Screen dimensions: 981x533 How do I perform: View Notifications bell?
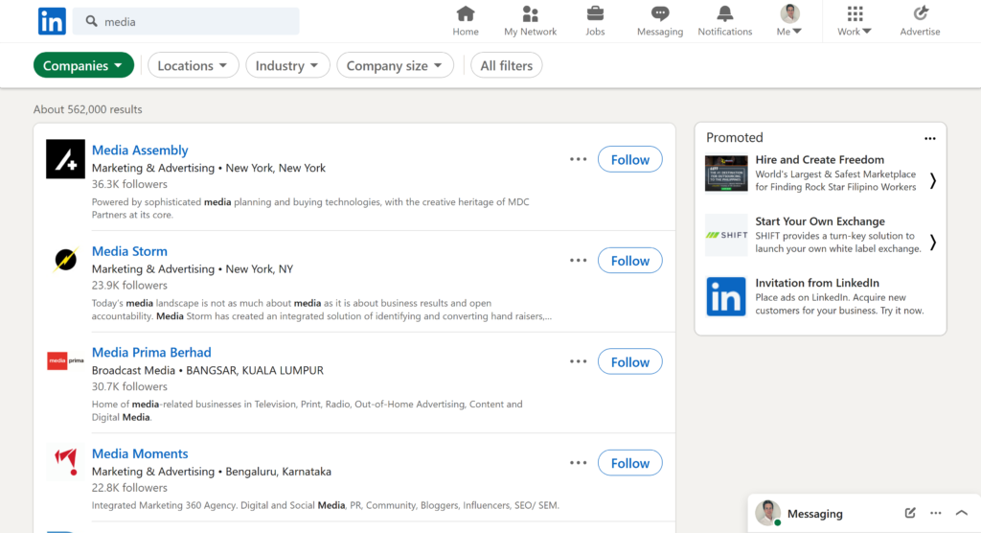[724, 21]
